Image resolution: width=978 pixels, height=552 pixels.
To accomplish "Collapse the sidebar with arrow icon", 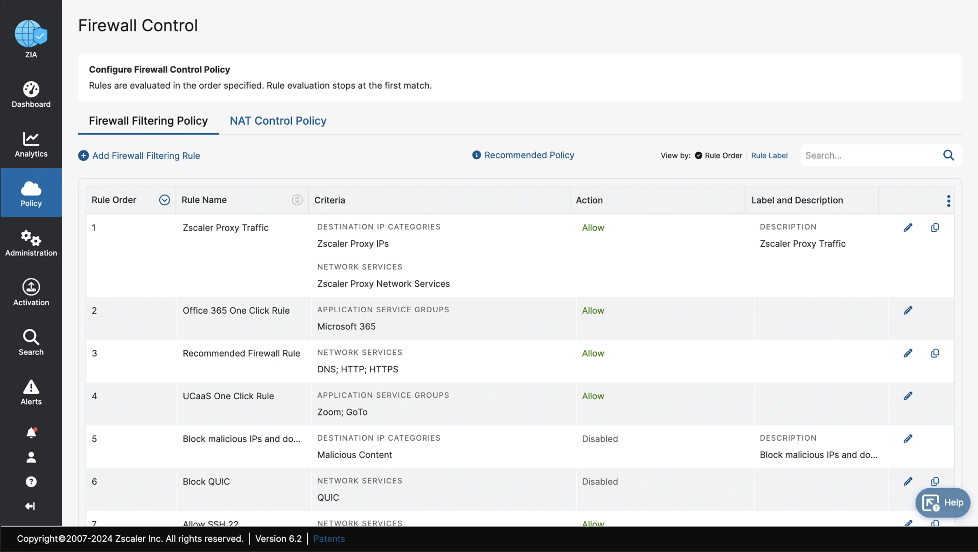I will pyautogui.click(x=30, y=506).
